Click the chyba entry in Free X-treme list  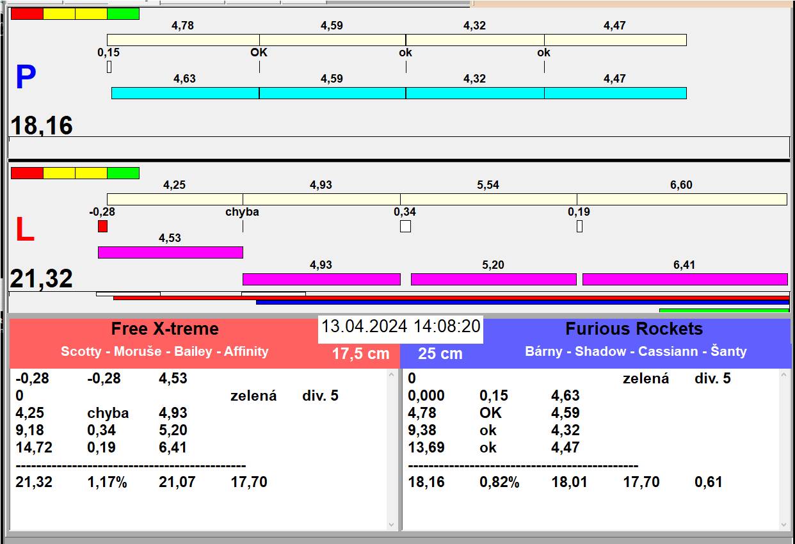click(108, 413)
